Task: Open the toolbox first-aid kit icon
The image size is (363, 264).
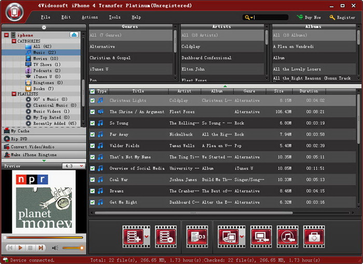Action: pos(314,236)
